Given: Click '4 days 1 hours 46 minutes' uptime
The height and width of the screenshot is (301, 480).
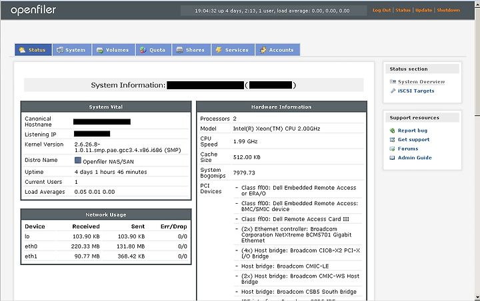Looking at the screenshot, I should pos(111,172).
